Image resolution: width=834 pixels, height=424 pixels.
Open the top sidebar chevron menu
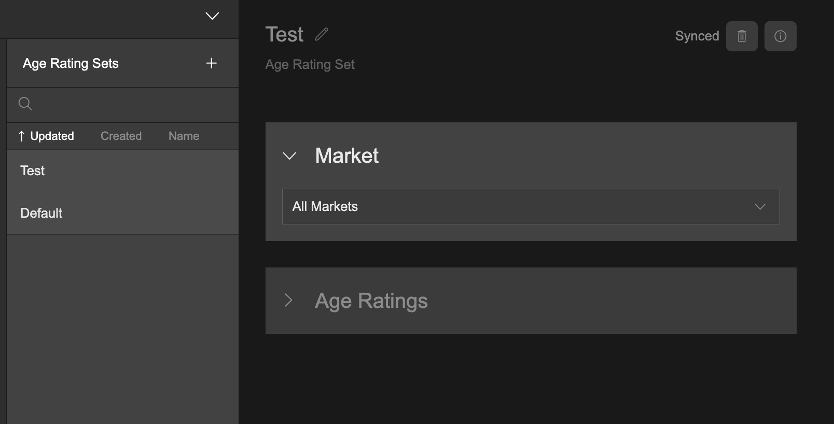coord(212,16)
